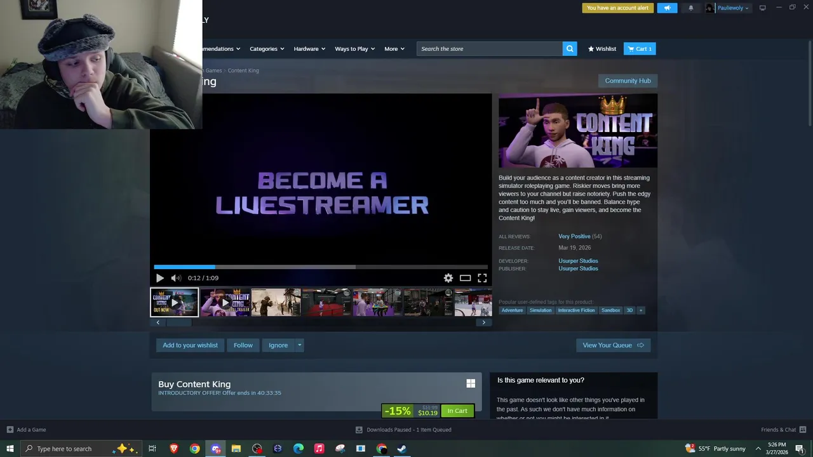Click the Follow button

pos(243,345)
